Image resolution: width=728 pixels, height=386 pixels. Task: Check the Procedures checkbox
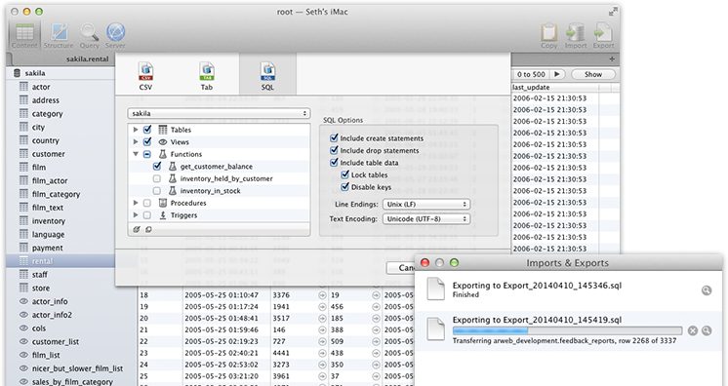[x=147, y=203]
